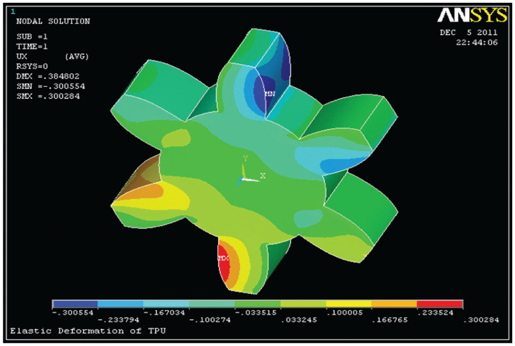Click the SMX =.300284 text
The image size is (515, 346).
[48, 96]
